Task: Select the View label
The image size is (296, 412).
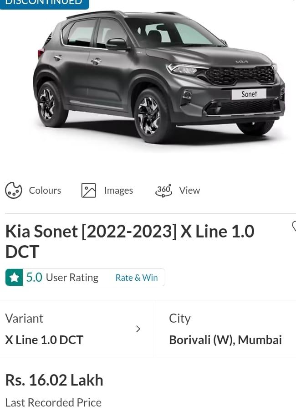Action: click(189, 190)
